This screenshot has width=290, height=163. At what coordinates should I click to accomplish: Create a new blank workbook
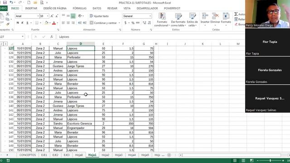point(29,2)
